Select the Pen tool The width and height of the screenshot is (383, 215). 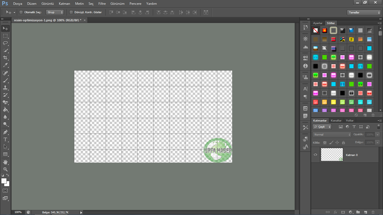pyautogui.click(x=5, y=132)
